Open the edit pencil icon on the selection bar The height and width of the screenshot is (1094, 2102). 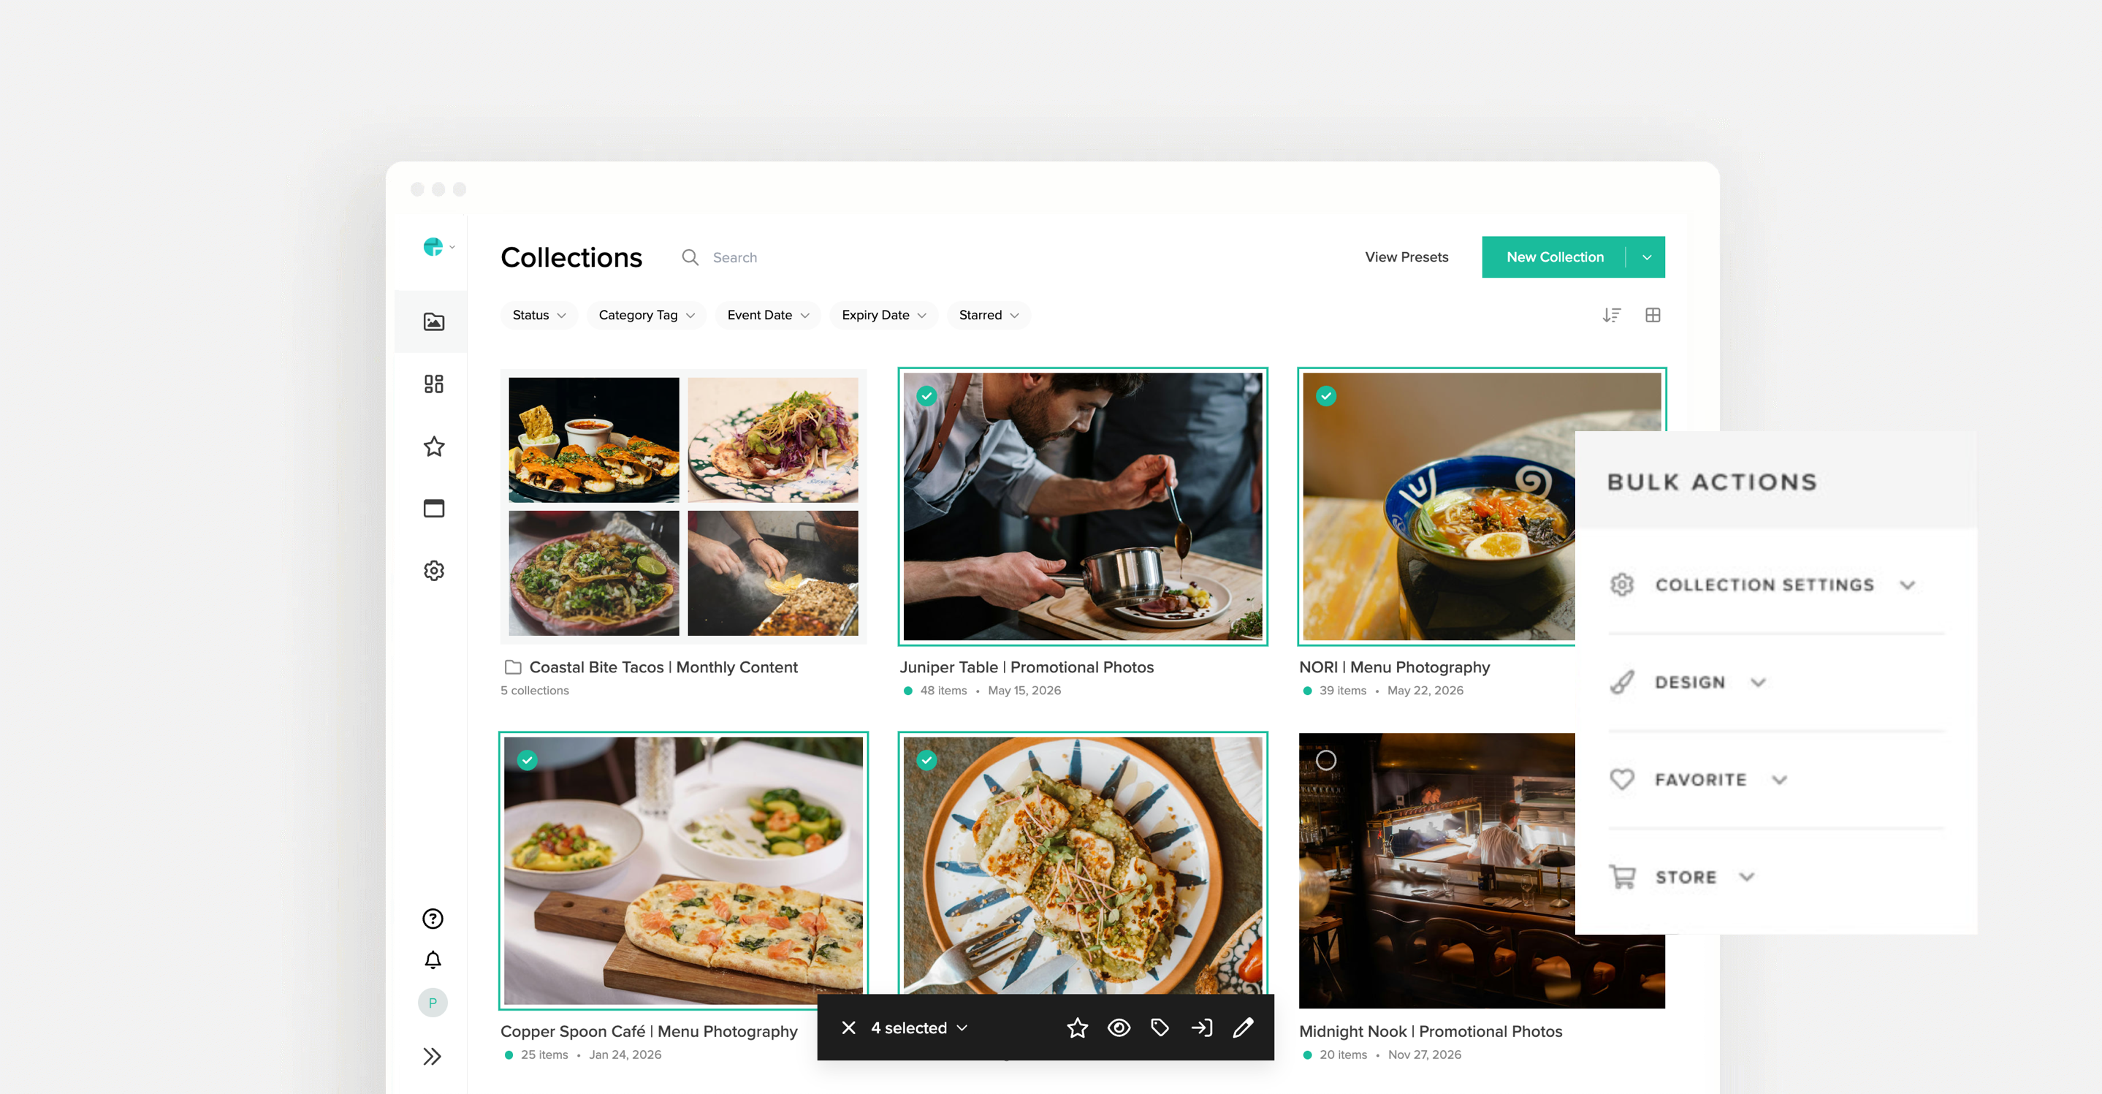click(1244, 1028)
